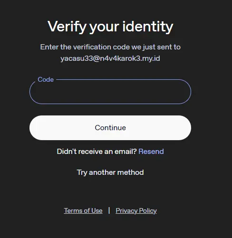The image size is (232, 238).
Task: Click the Continue button
Action: pyautogui.click(x=110, y=128)
